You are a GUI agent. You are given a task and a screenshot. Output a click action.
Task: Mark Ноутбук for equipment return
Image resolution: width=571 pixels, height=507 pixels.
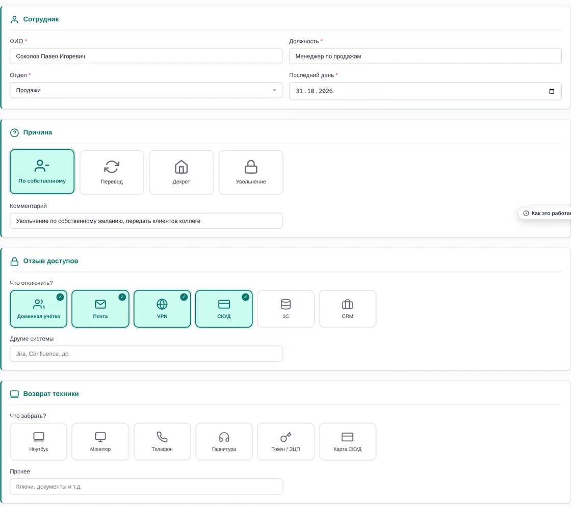(39, 441)
